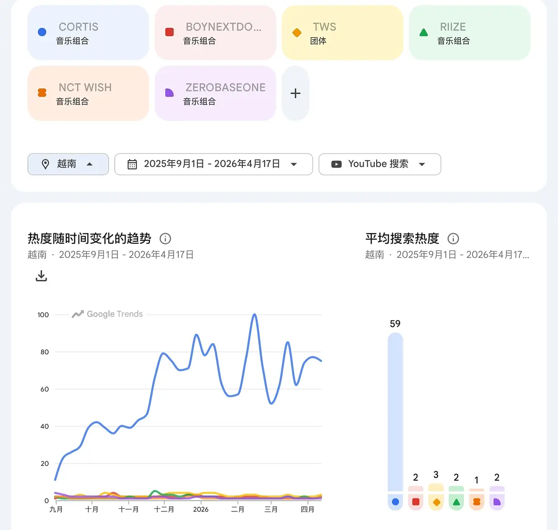
Task: Click the dropdown arrow on date range selector
Action: [x=294, y=164]
